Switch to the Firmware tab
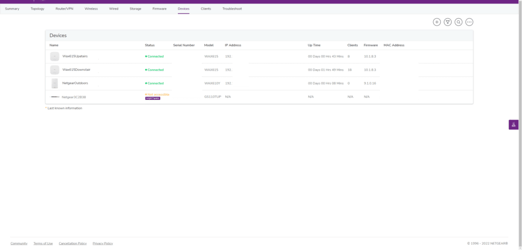 pos(160,9)
